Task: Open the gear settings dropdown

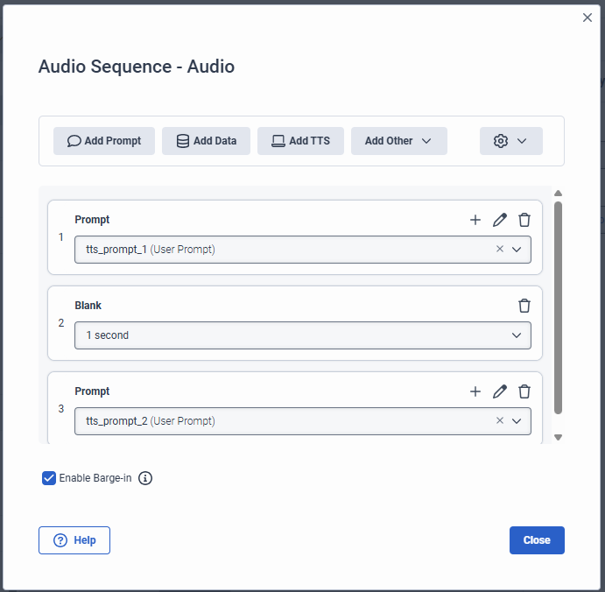Action: 510,141
